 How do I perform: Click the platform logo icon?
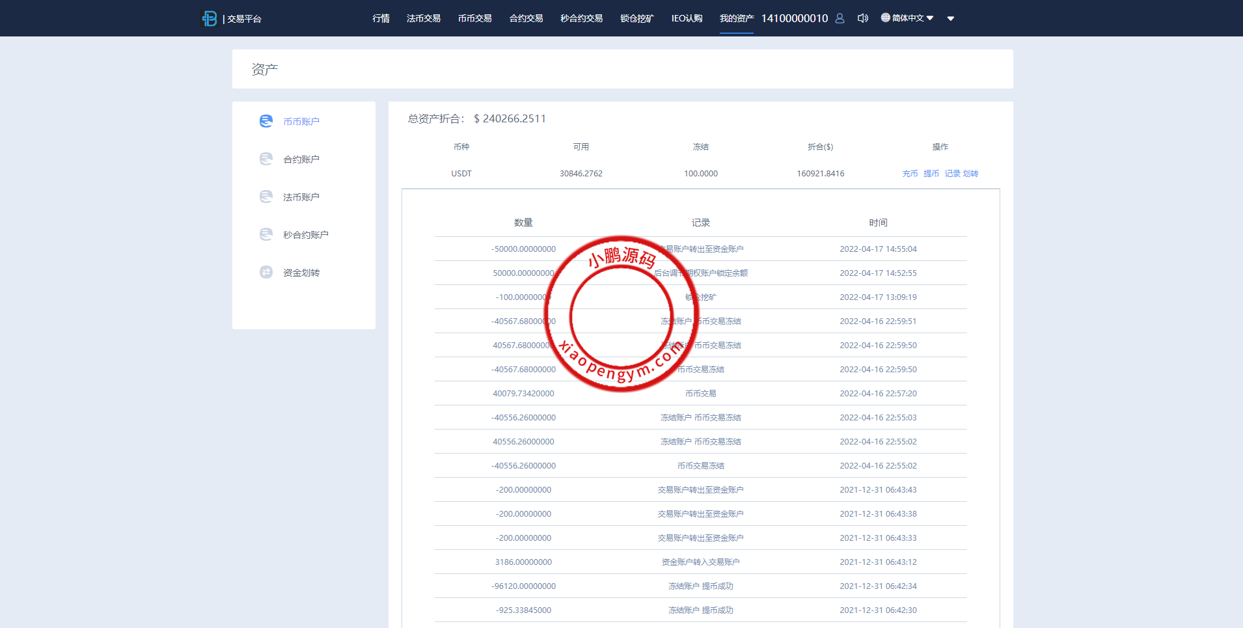point(209,18)
